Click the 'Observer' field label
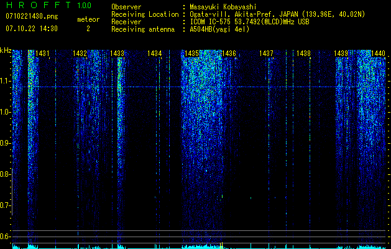 point(126,7)
